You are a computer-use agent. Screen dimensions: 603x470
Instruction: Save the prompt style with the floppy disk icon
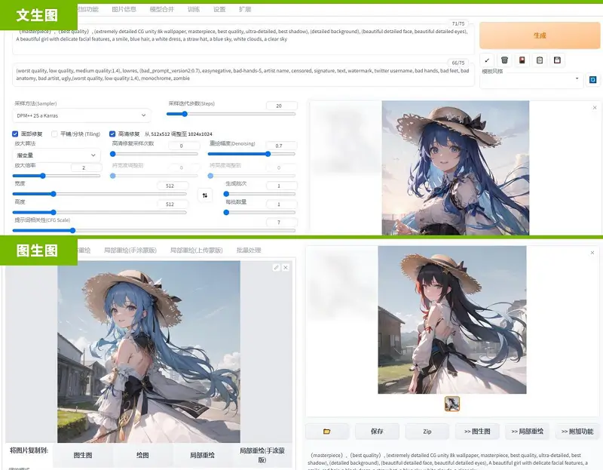pyautogui.click(x=557, y=60)
